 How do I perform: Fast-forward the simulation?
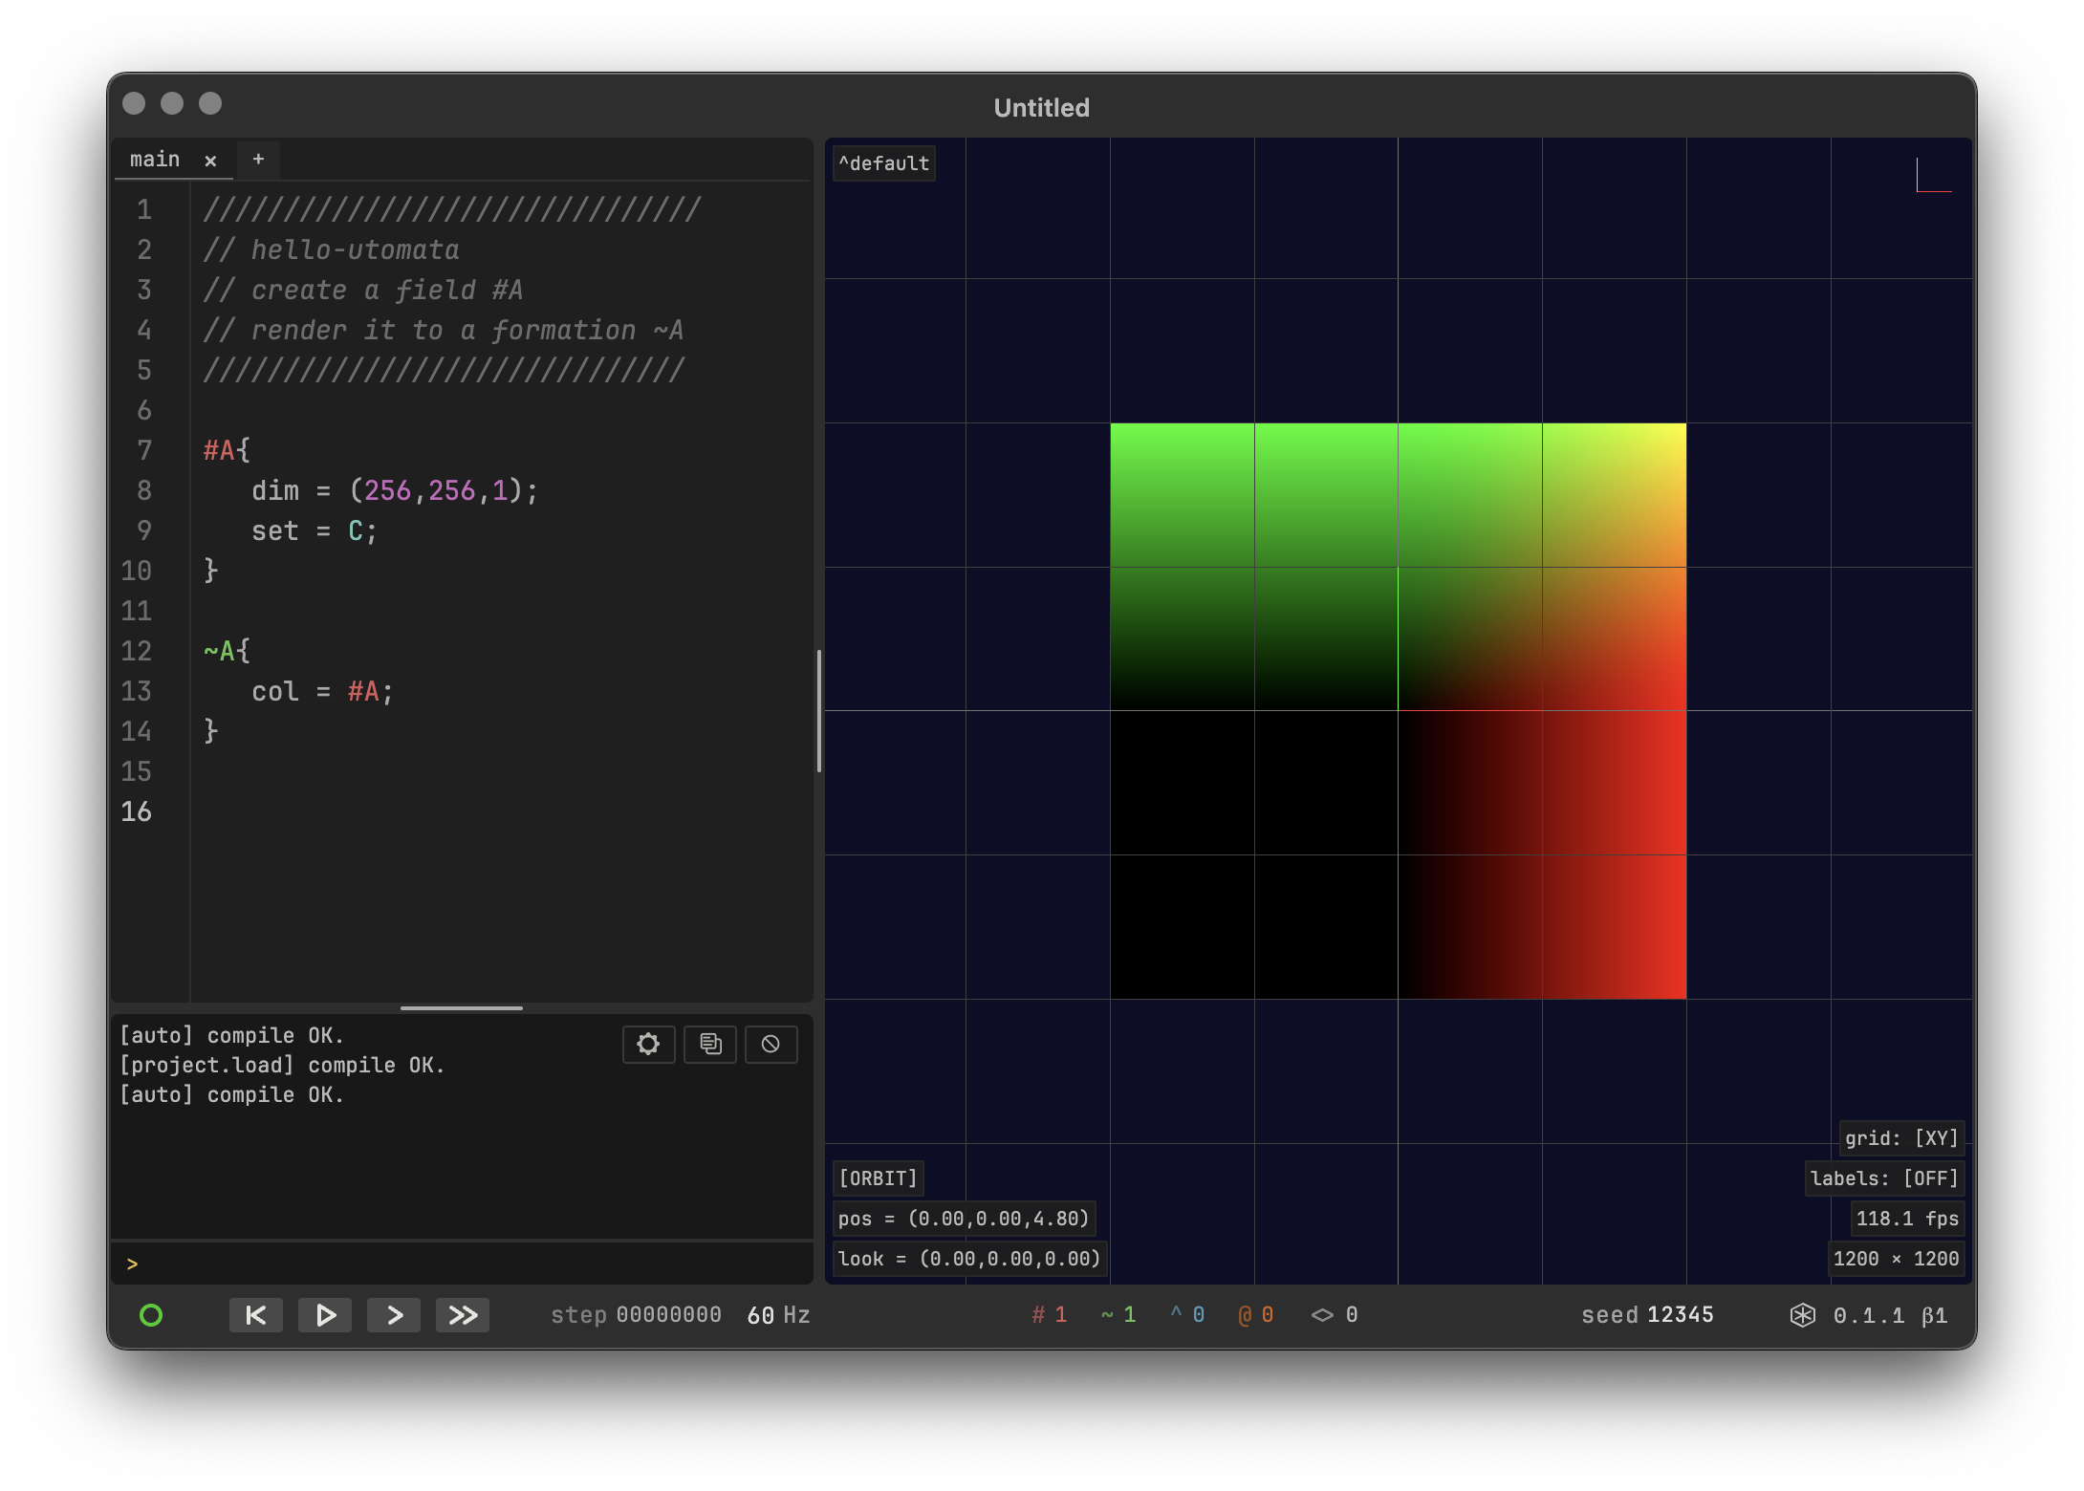click(463, 1315)
